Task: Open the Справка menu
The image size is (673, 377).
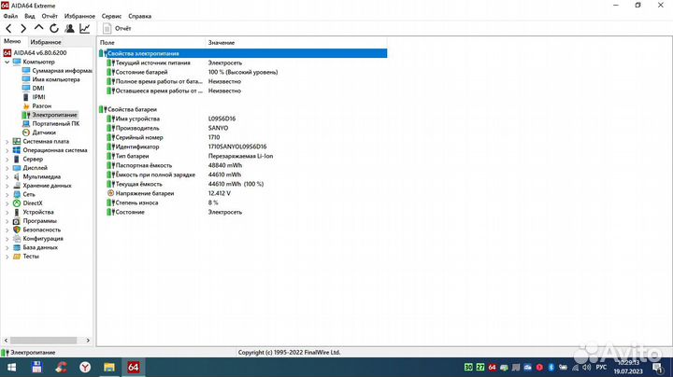Action: point(139,16)
